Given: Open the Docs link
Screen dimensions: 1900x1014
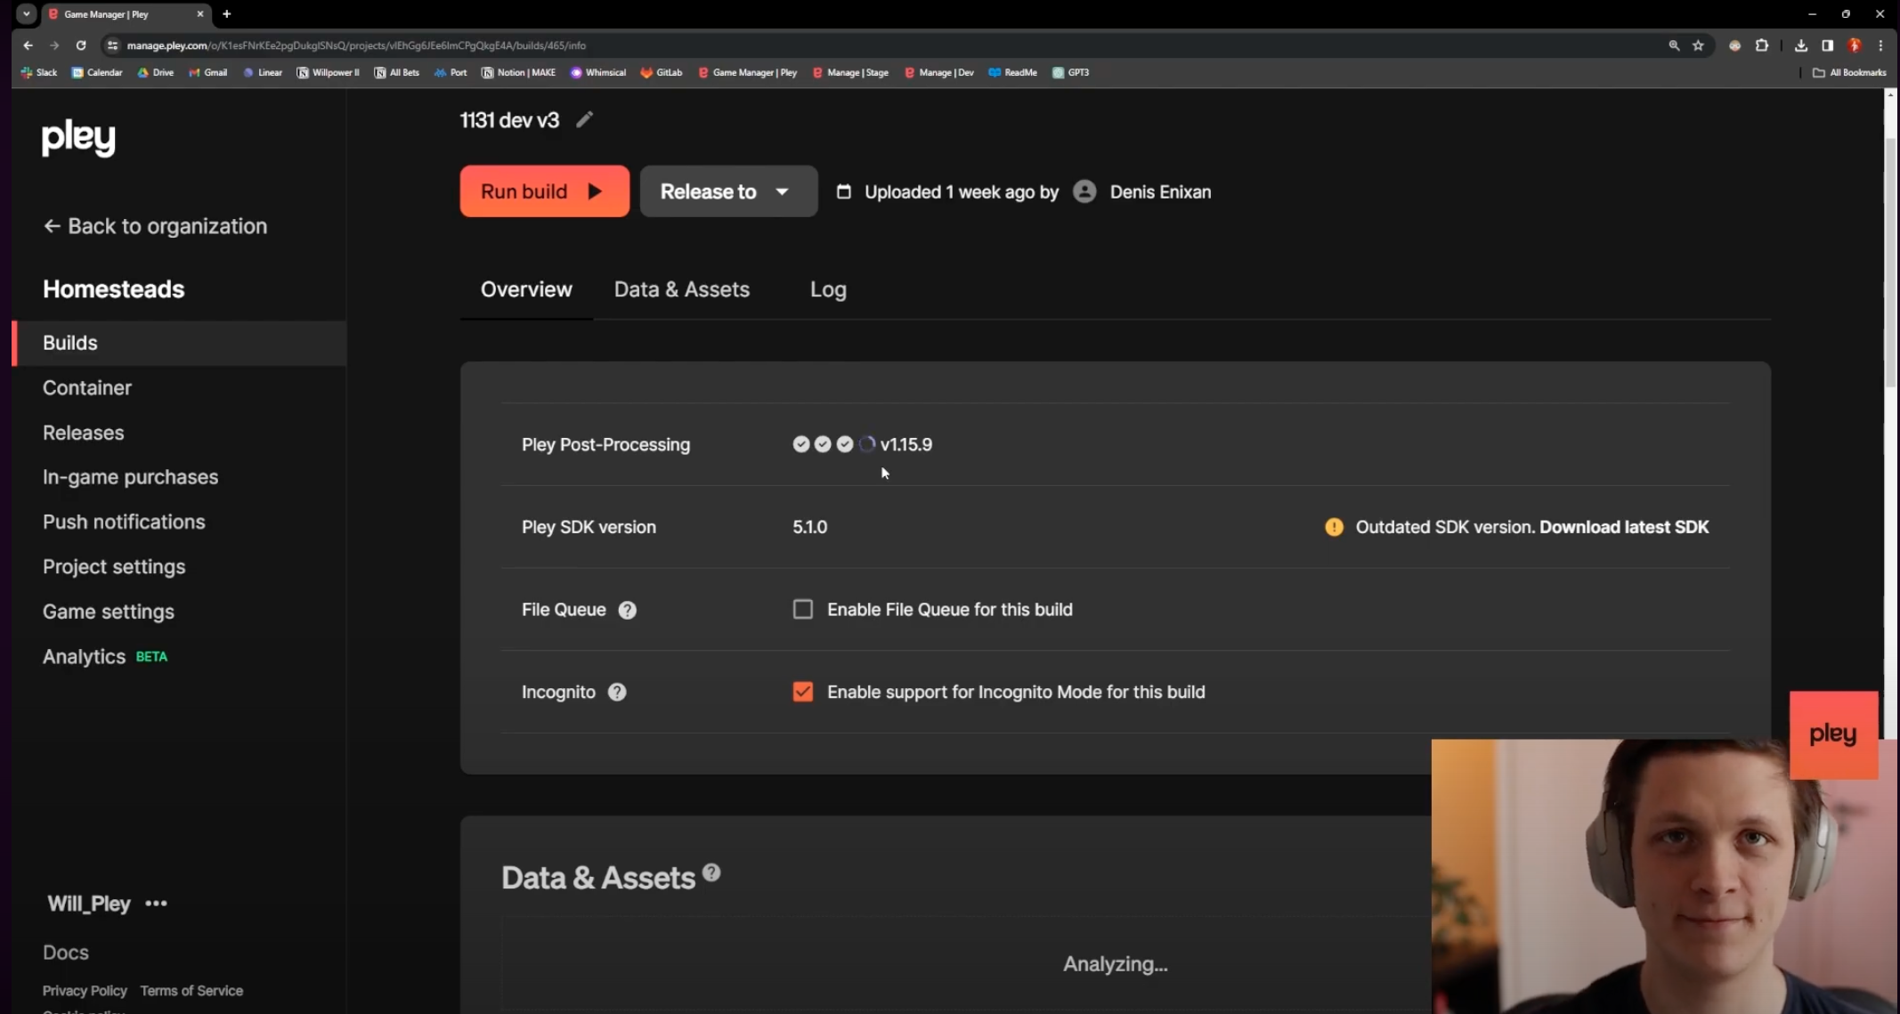Looking at the screenshot, I should (66, 953).
